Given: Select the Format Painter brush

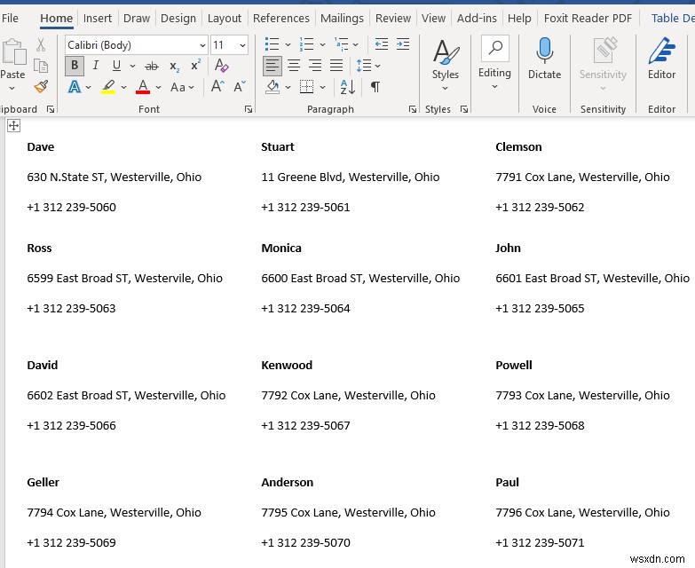Looking at the screenshot, I should tap(41, 86).
